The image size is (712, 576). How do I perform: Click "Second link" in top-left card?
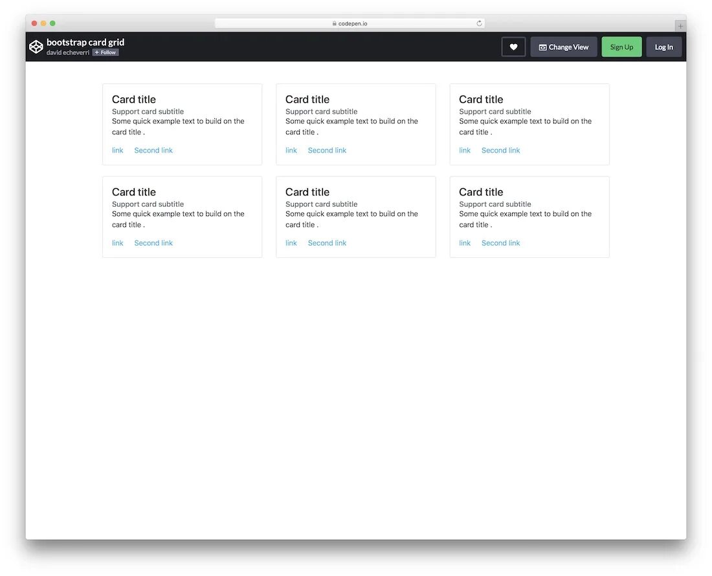(153, 150)
